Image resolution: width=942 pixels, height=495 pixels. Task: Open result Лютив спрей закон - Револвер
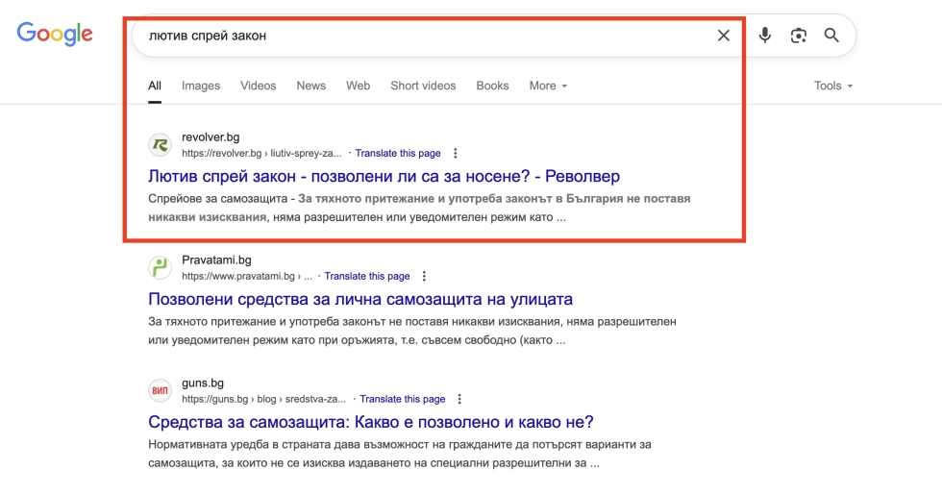click(x=384, y=176)
